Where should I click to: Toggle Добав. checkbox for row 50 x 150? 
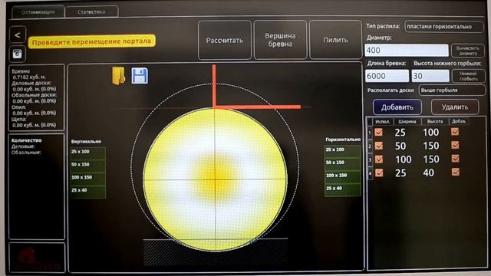point(455,145)
